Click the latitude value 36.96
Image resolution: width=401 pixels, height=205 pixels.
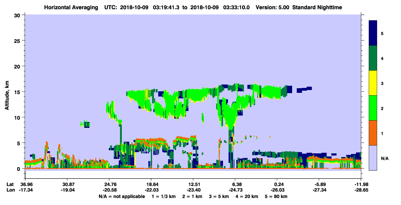(25, 184)
